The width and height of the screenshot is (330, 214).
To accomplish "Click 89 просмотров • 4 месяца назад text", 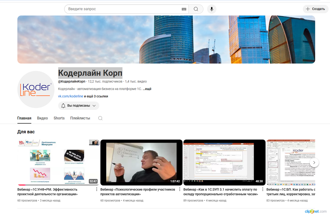I will (205, 201).
